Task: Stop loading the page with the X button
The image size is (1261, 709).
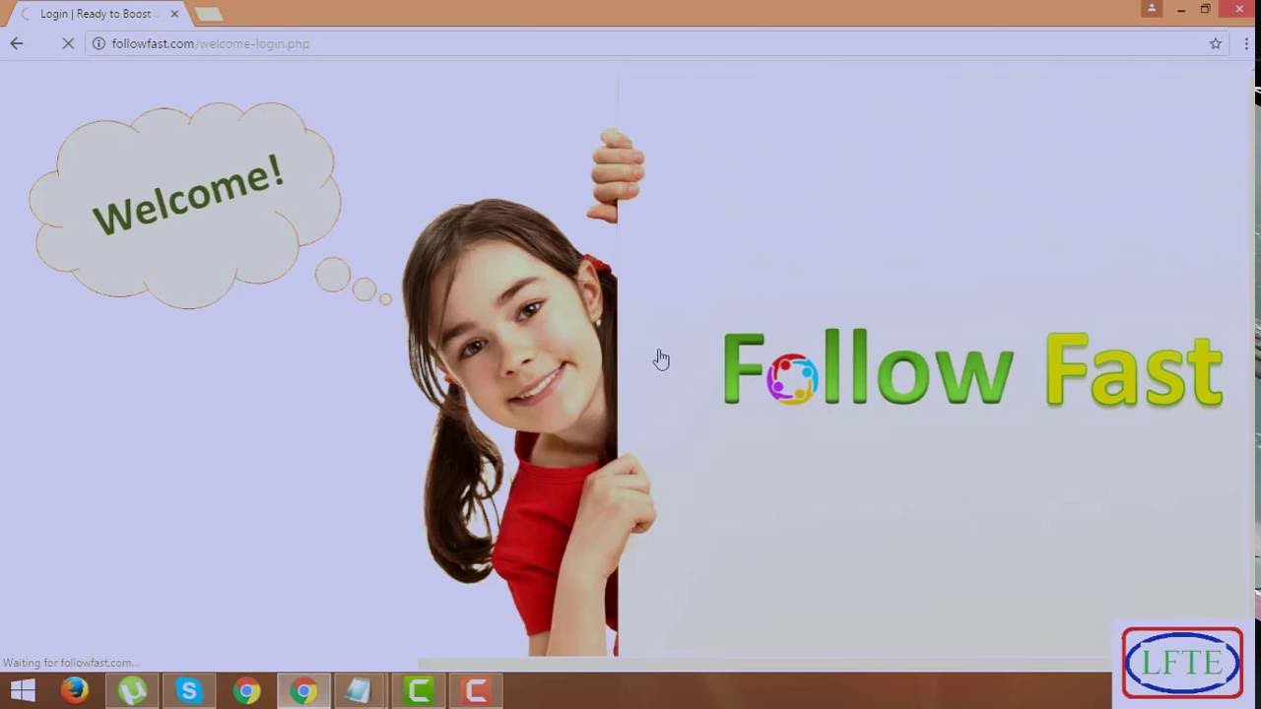Action: (68, 43)
